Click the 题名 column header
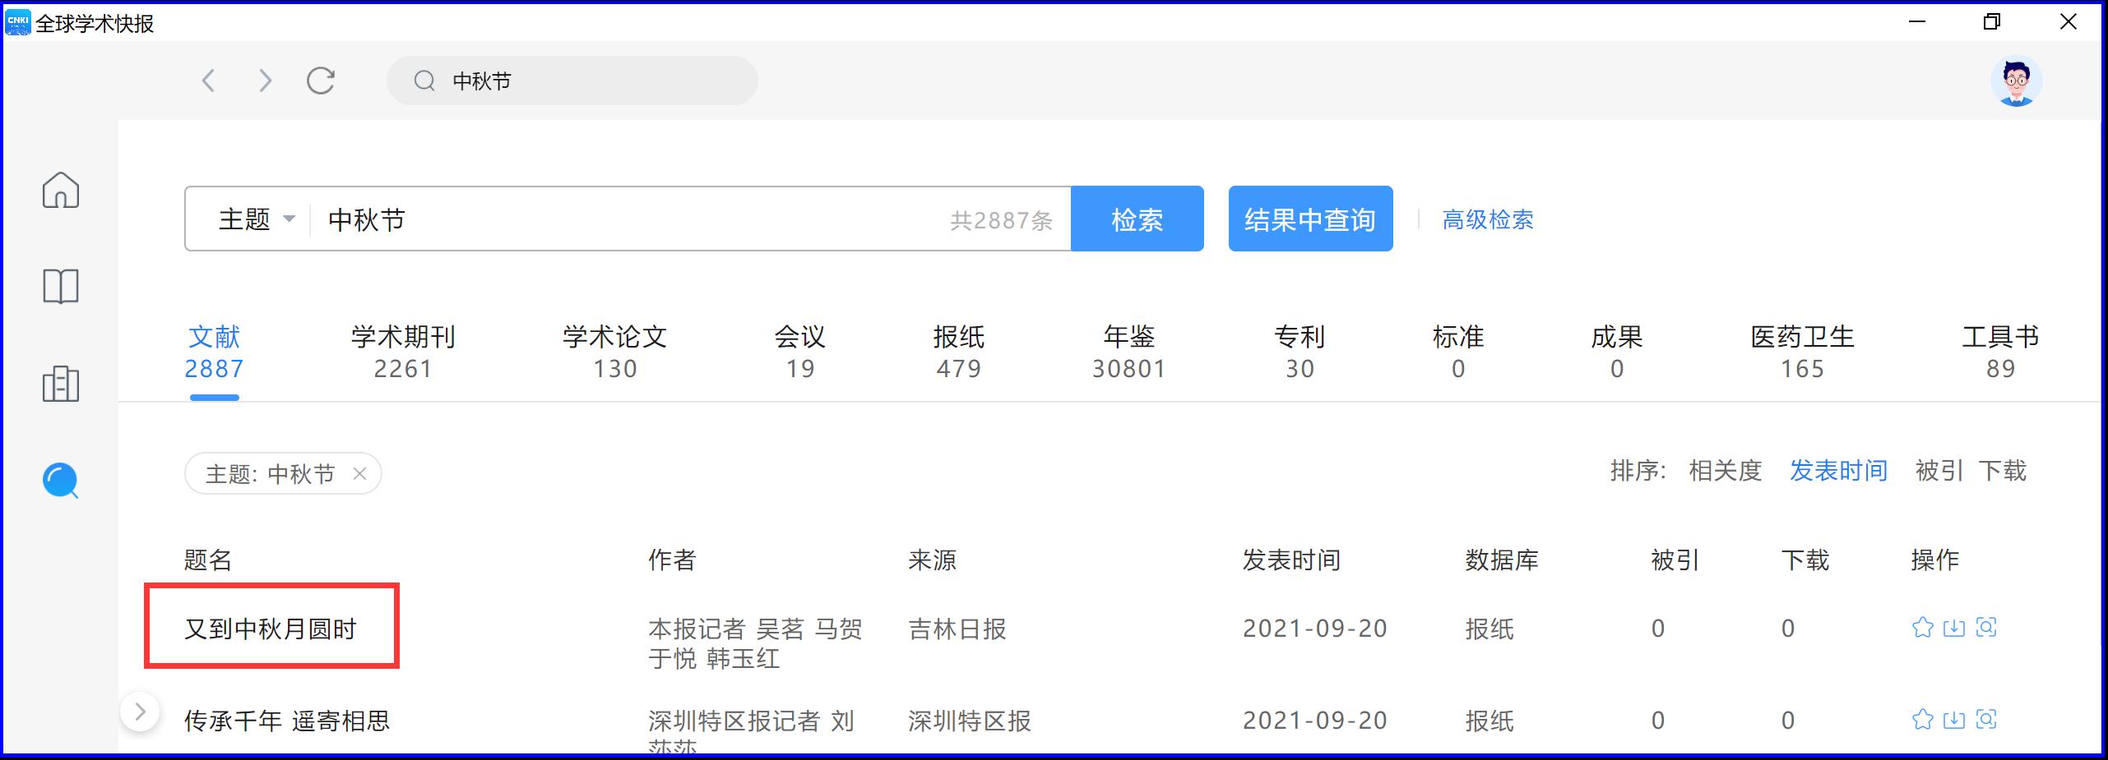Image resolution: width=2108 pixels, height=760 pixels. point(208,560)
